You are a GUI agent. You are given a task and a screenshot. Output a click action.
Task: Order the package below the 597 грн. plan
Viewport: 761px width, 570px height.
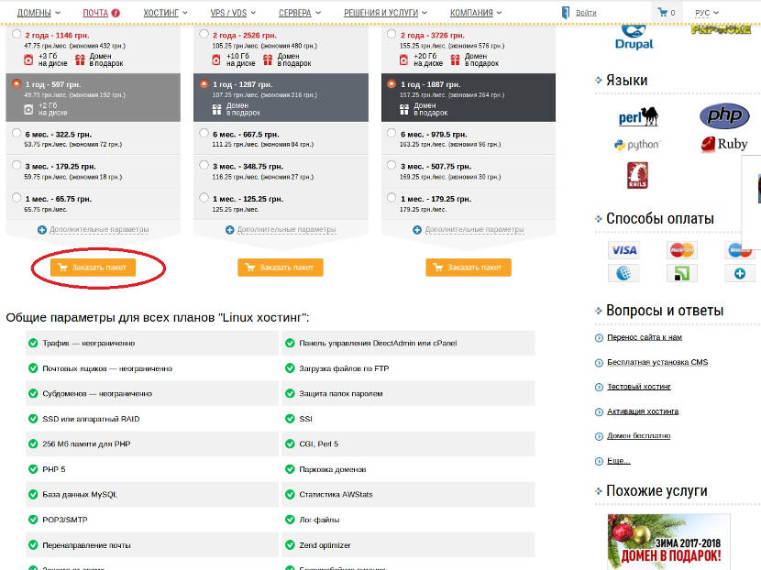click(93, 268)
